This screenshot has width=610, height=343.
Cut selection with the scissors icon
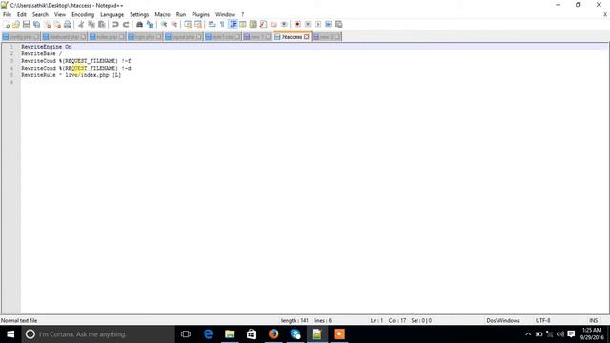81,24
